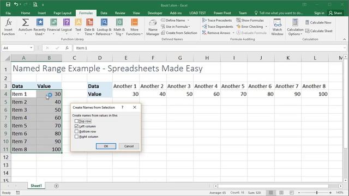The width and height of the screenshot is (349, 196).
Task: Open Math & Trig functions
Action: pyautogui.click(x=119, y=27)
